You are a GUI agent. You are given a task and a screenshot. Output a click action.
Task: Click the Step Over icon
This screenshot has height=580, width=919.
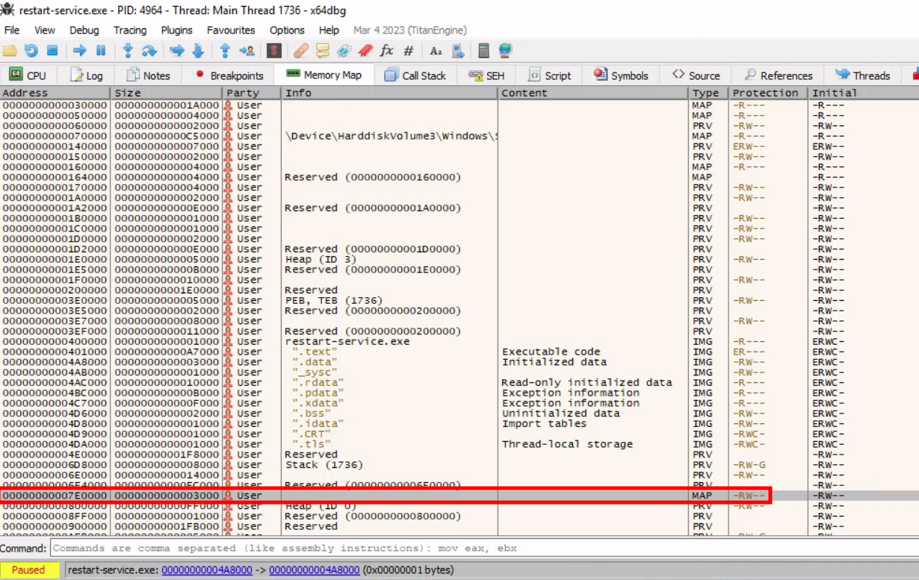click(149, 51)
